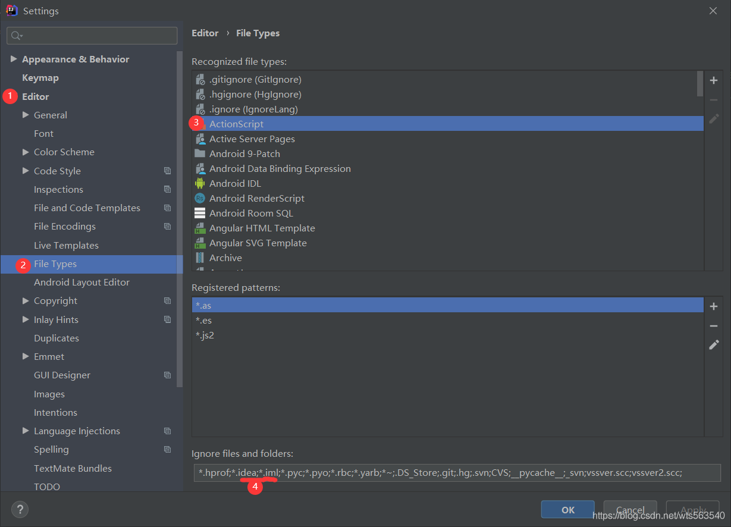Image resolution: width=731 pixels, height=527 pixels.
Task: Expand the Copyright node
Action: (x=26, y=300)
